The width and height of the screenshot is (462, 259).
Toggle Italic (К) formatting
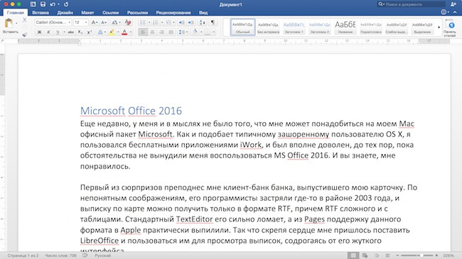click(48, 32)
